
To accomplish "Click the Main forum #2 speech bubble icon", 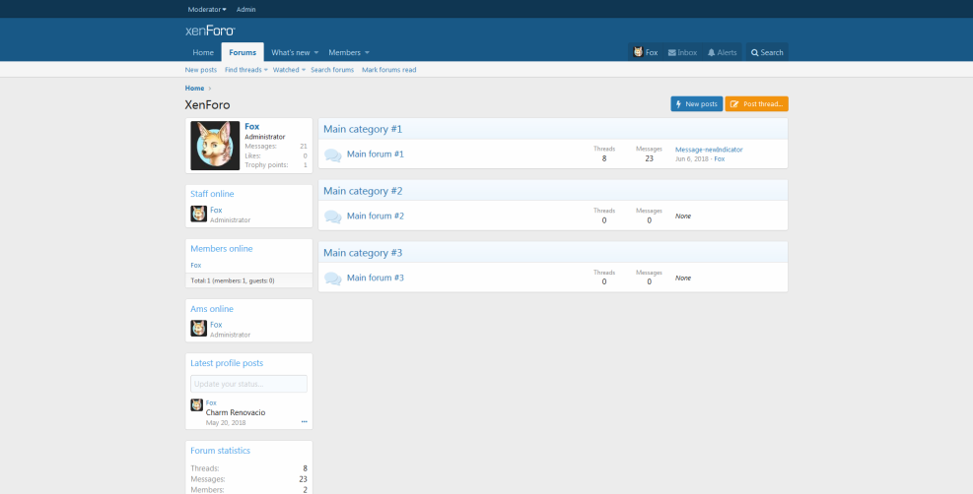I will [x=332, y=216].
